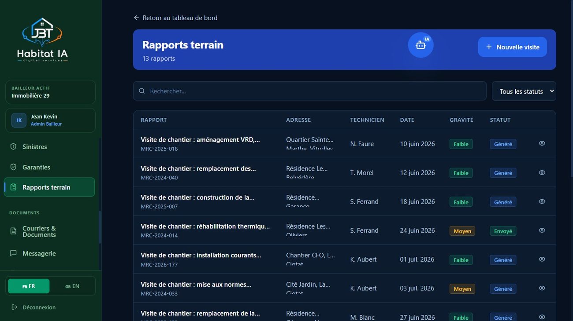View report MRC-2026-177 via eye icon

542,259
